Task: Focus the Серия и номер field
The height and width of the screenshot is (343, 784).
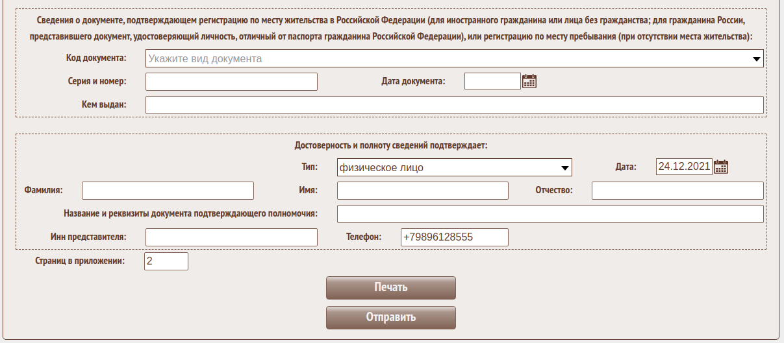Action: pos(231,82)
